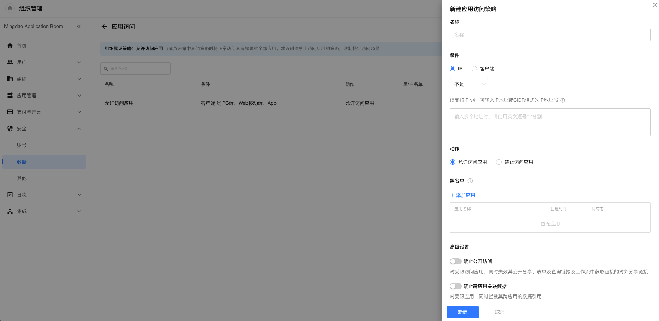Click the 安全 shield icon in sidebar
Image resolution: width=659 pixels, height=321 pixels.
coord(10,129)
